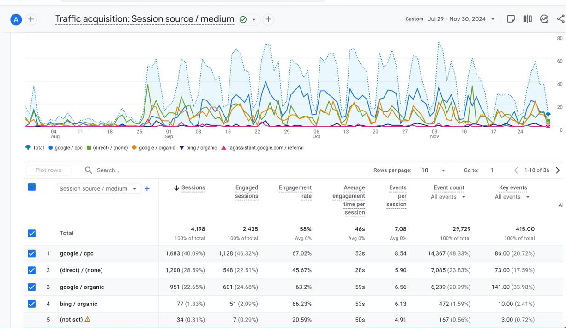This screenshot has width=566, height=328.
Task: Open the Rows per page dropdown
Action: [433, 170]
